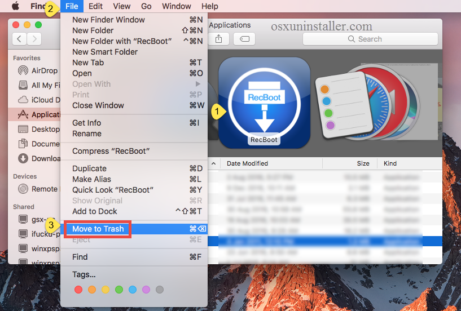Select Applications folder in sidebar
461x311 pixels.
click(34, 114)
